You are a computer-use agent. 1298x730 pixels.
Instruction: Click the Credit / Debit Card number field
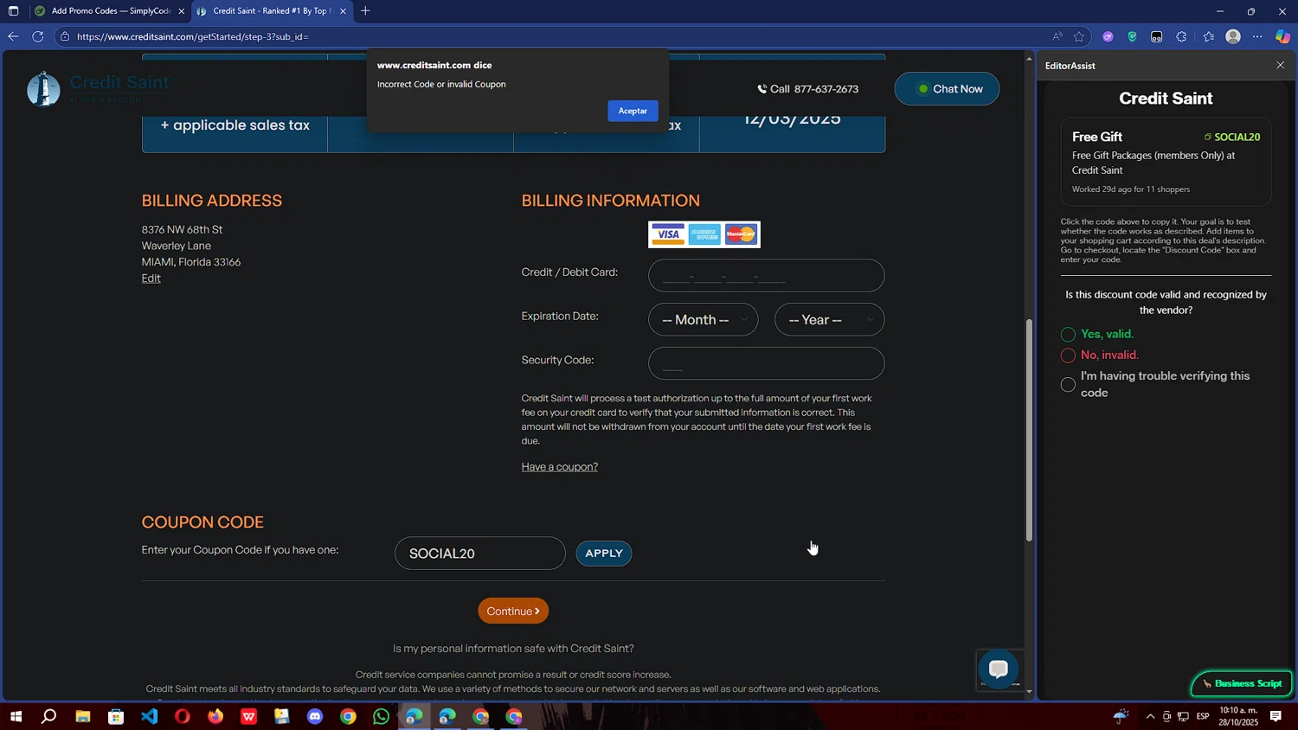coord(766,276)
